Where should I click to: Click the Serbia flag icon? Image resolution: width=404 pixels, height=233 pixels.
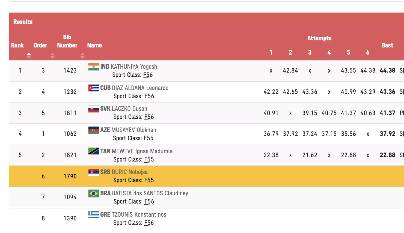[x=93, y=172]
